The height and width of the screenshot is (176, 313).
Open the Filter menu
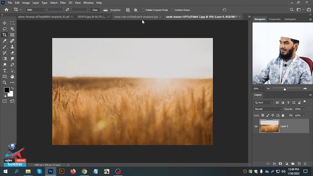pyautogui.click(x=63, y=3)
